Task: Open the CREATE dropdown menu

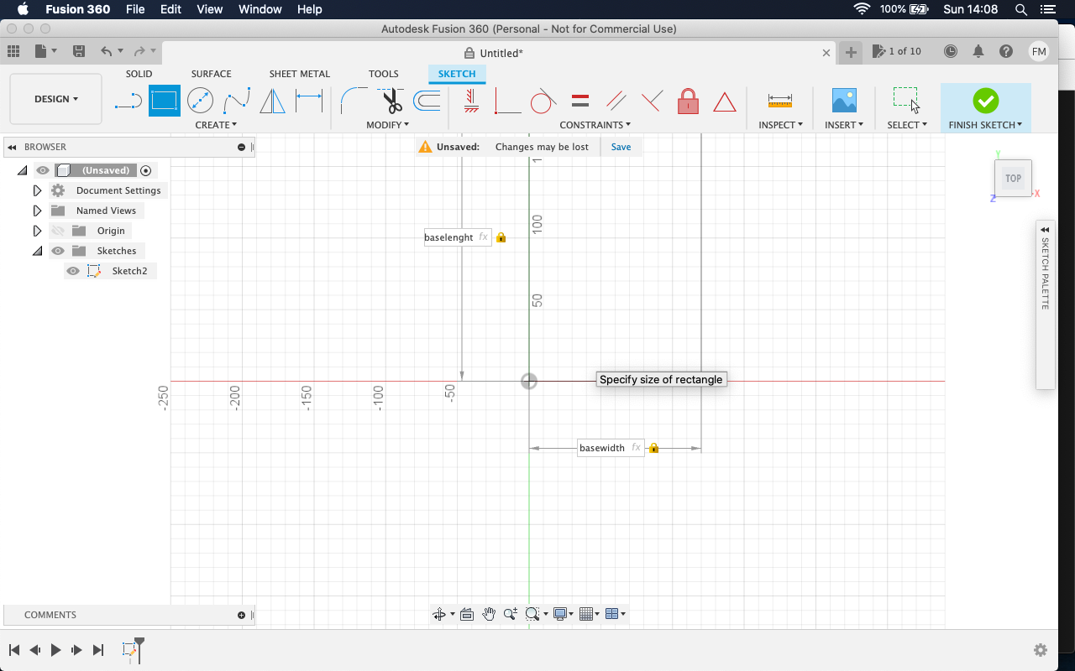Action: click(216, 125)
